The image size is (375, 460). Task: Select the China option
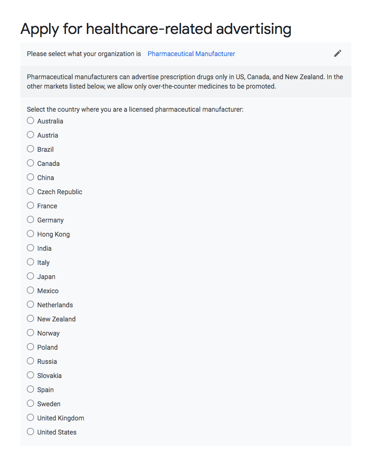tap(31, 177)
